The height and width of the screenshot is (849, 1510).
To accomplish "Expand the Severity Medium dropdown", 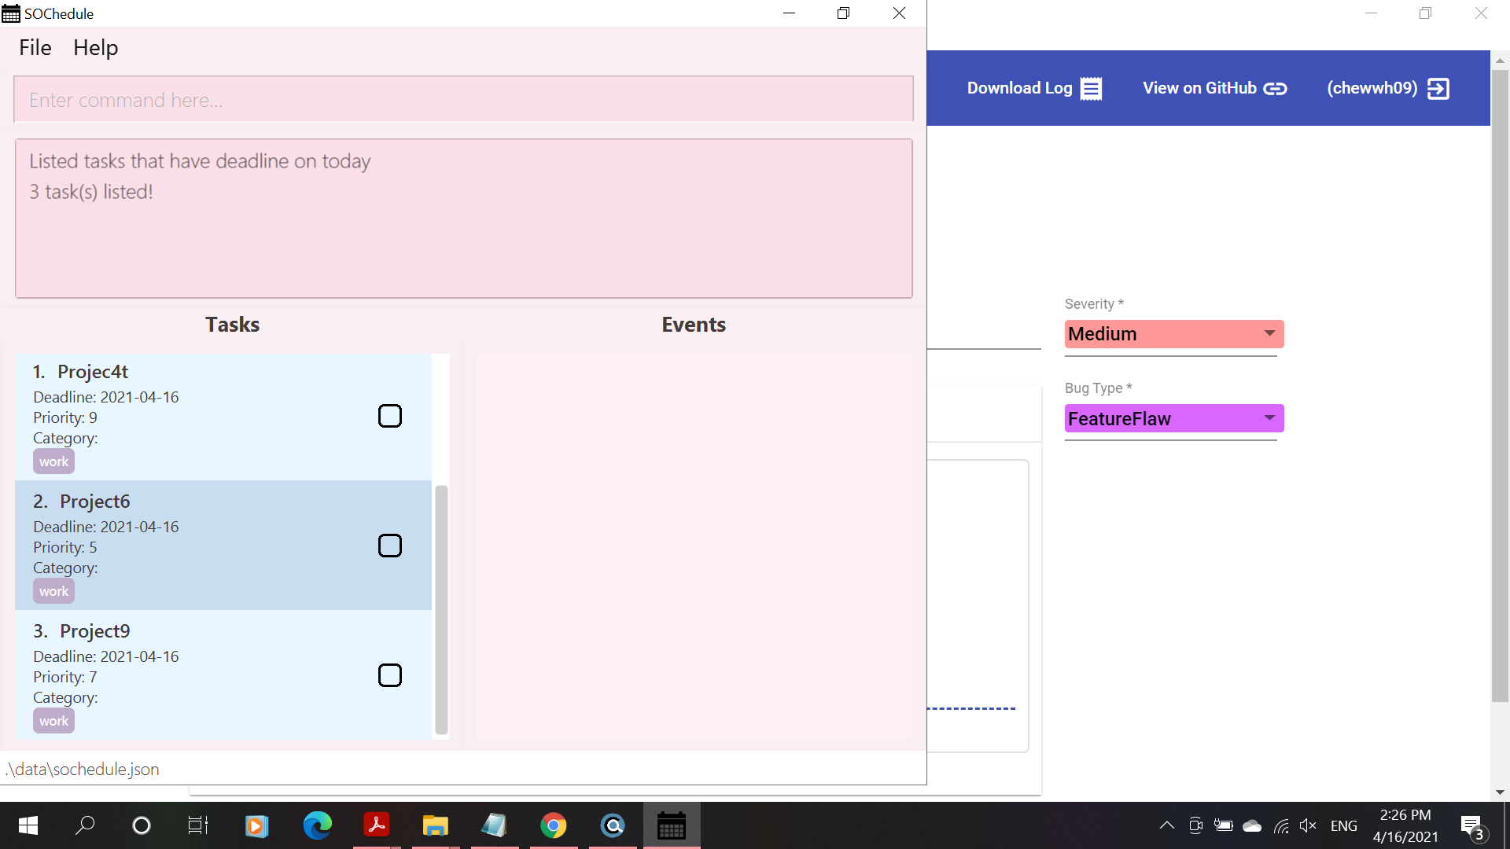I will pos(1174,334).
